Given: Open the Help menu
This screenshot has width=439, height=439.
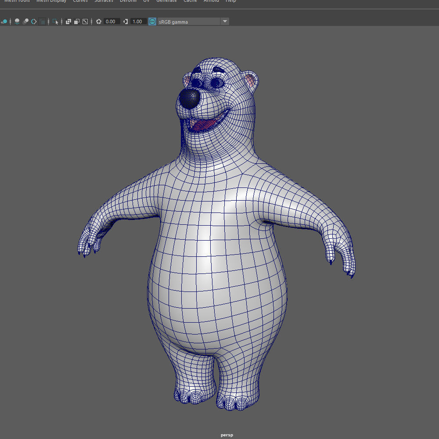Looking at the screenshot, I should (x=231, y=1).
